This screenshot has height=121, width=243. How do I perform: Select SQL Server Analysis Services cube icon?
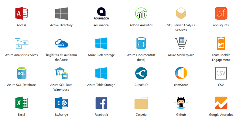[181, 13]
